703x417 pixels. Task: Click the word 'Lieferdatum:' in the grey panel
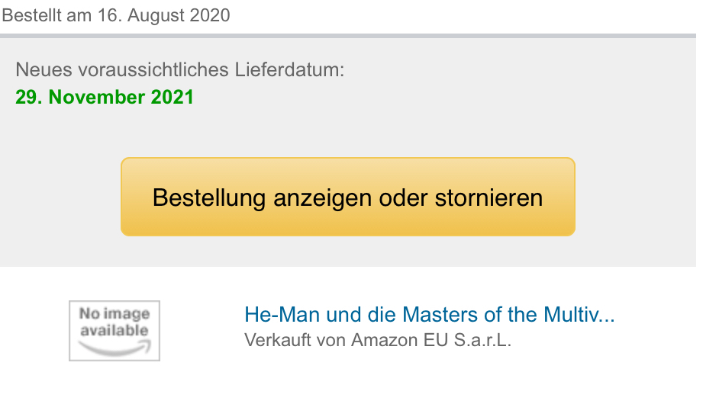[289, 70]
